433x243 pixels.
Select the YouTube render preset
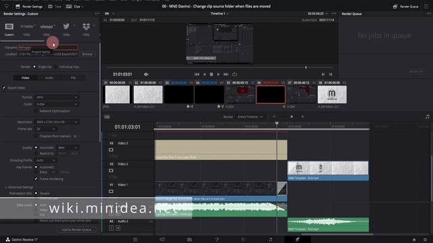(x=27, y=29)
